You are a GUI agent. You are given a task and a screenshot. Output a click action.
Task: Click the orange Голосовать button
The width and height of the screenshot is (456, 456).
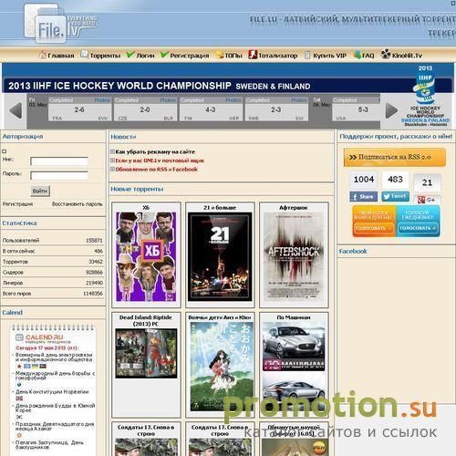(374, 228)
